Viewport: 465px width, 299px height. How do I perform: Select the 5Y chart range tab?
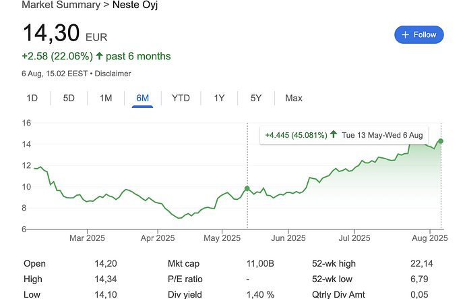(x=256, y=98)
